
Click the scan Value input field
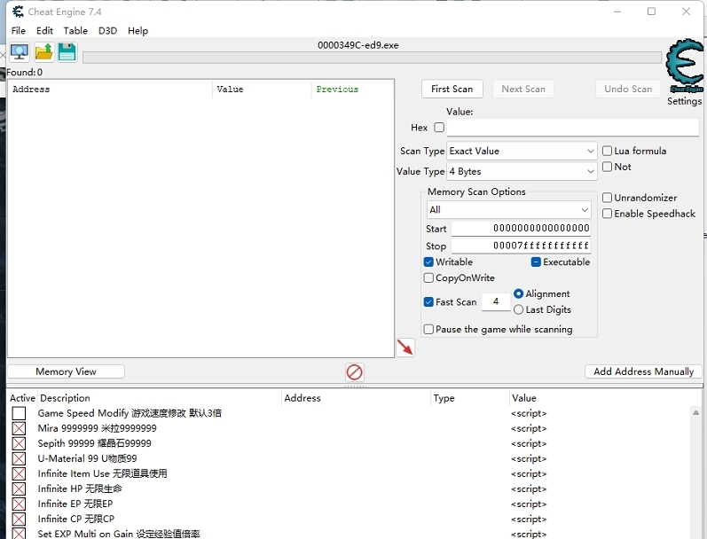click(573, 128)
